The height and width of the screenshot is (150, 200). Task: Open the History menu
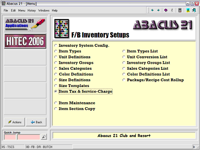[x=32, y=10]
